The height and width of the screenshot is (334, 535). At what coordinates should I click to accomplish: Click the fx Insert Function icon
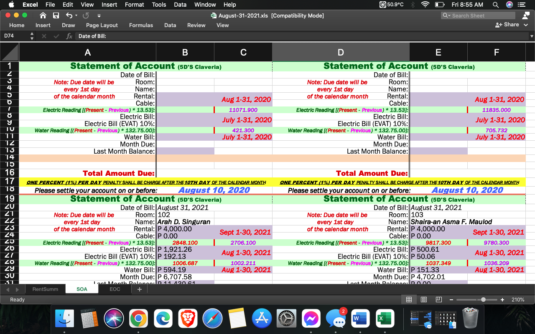coord(69,36)
